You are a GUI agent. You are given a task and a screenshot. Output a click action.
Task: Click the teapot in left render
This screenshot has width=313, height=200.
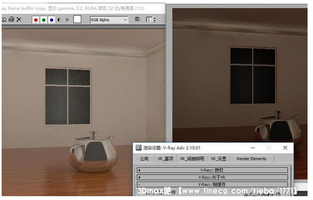click(x=93, y=152)
